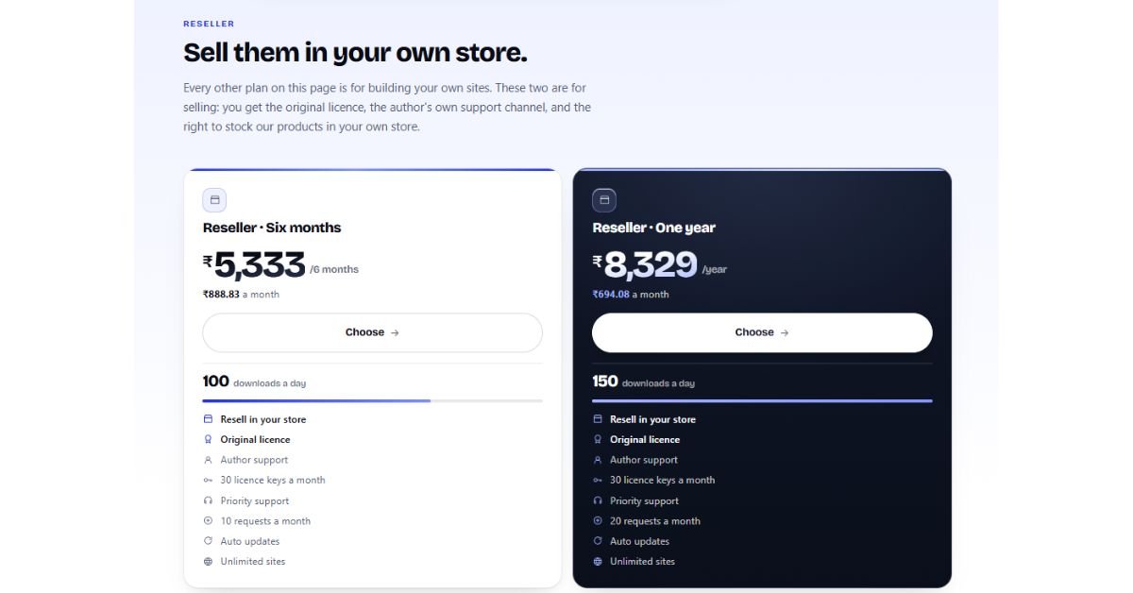
Task: Click the 10 requests a month icon
Action: [x=208, y=521]
